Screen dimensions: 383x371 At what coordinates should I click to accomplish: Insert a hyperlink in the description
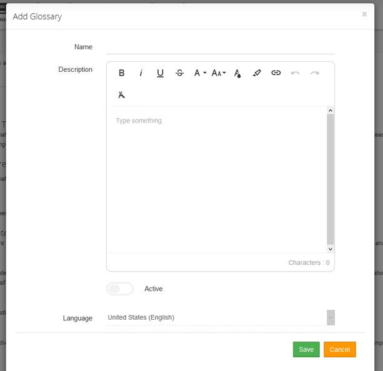point(276,73)
